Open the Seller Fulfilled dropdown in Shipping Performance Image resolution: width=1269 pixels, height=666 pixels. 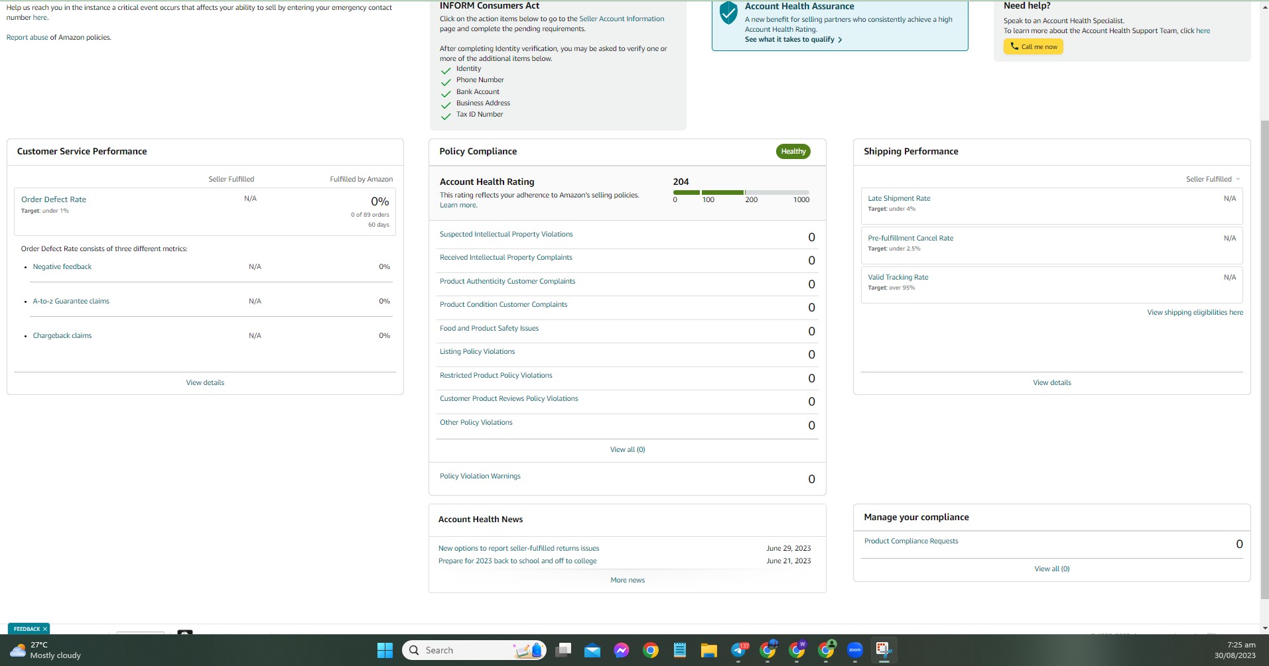pyautogui.click(x=1213, y=179)
